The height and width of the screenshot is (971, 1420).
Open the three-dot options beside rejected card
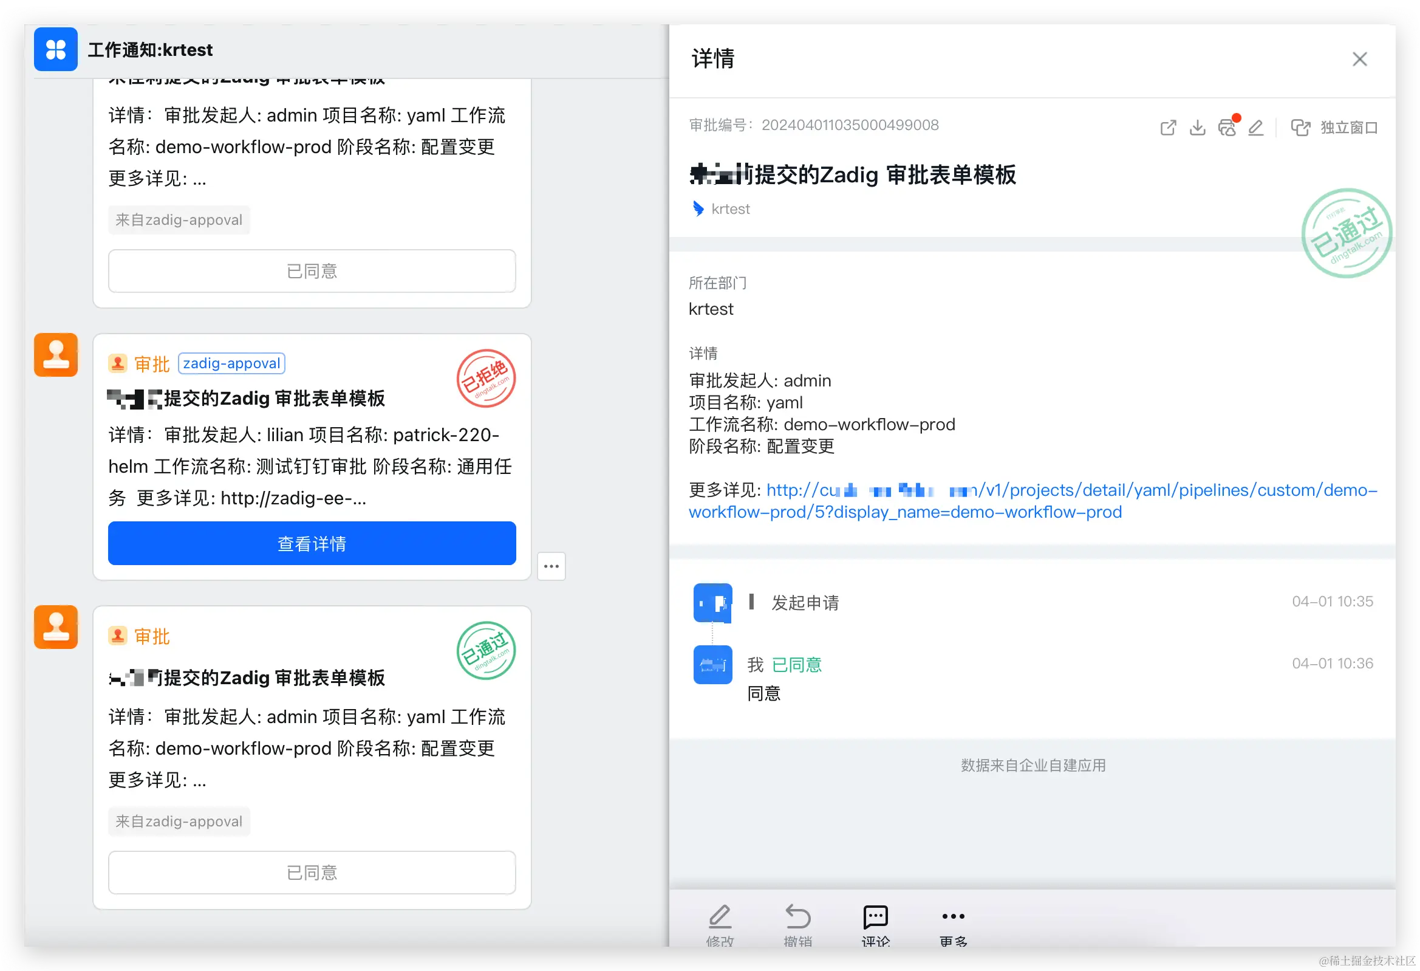[x=551, y=566]
